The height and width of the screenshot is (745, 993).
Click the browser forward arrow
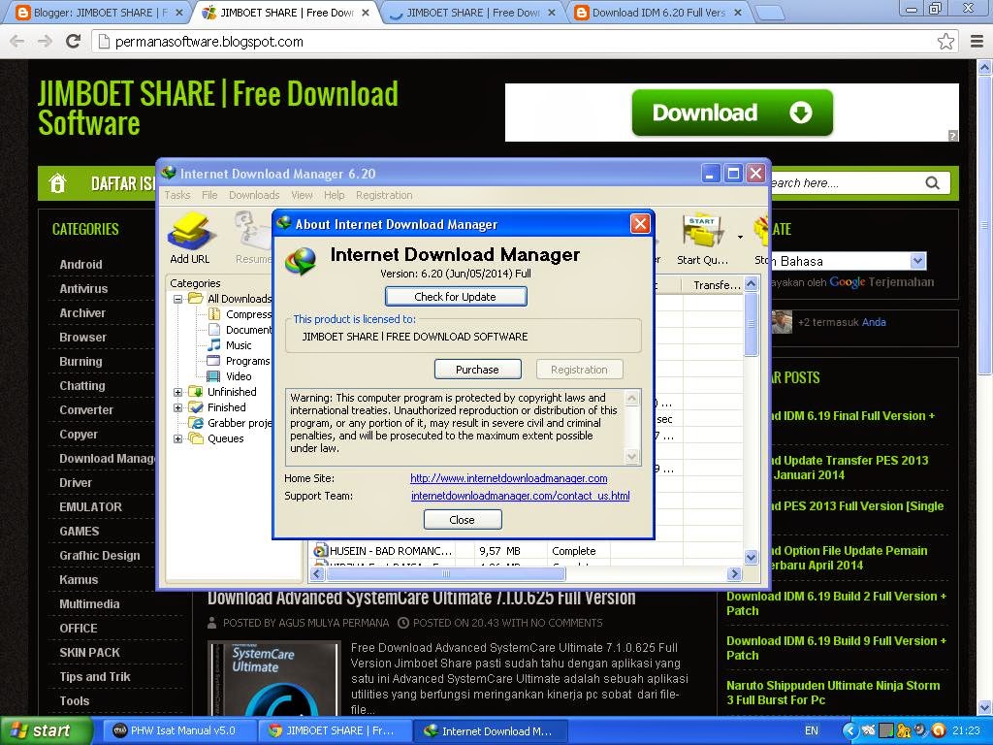click(x=45, y=41)
